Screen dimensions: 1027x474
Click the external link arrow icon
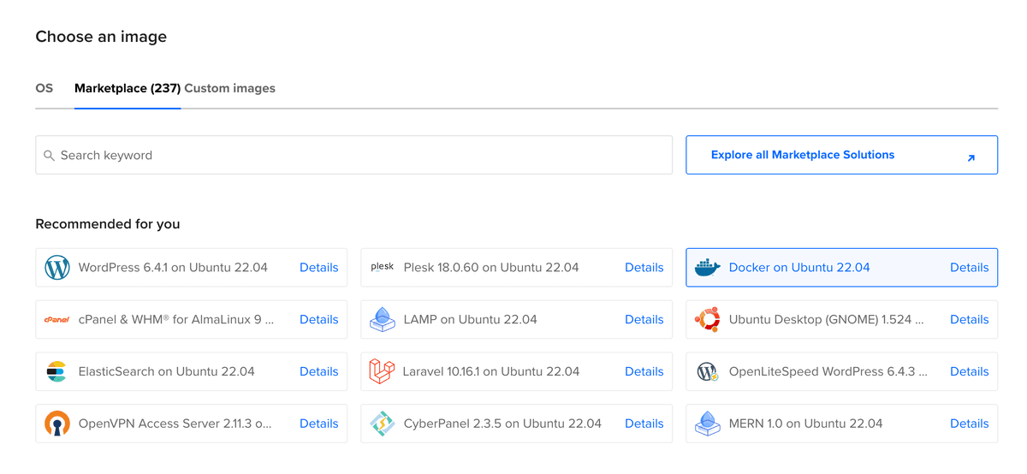click(x=971, y=157)
